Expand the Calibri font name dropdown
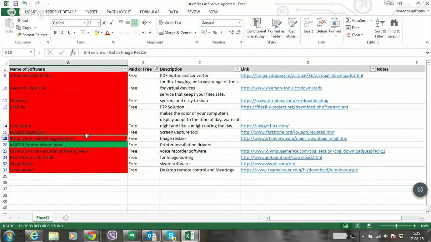Screen dimensions: 431x242 pos(85,23)
